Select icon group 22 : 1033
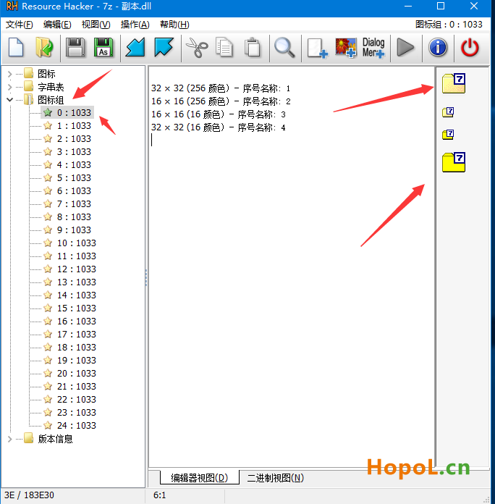 coord(77,399)
